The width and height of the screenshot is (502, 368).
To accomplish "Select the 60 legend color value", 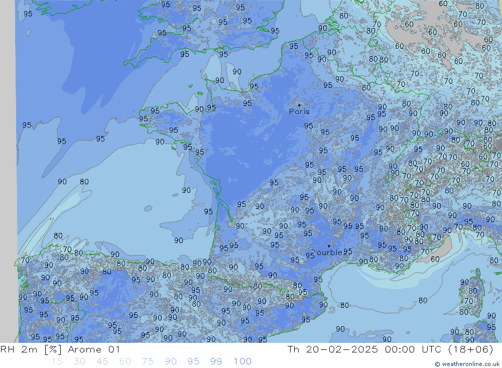I will (x=125, y=361).
